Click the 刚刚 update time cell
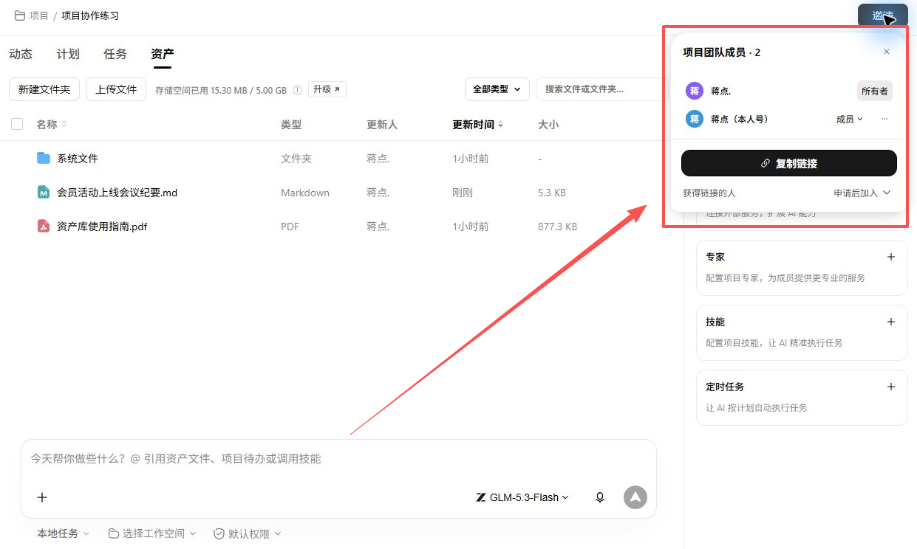The image size is (917, 549). (x=463, y=193)
